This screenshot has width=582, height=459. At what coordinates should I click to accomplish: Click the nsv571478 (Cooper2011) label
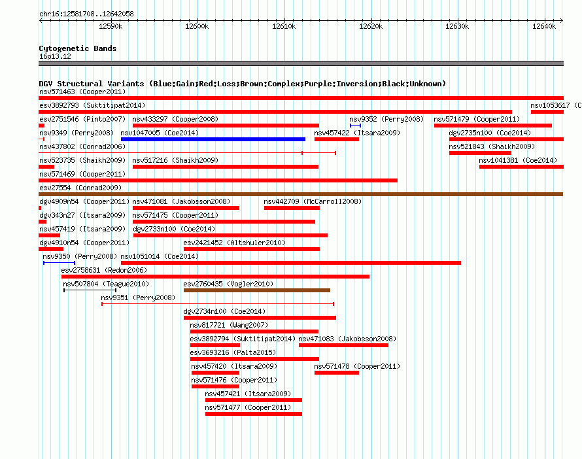pyautogui.click(x=357, y=366)
